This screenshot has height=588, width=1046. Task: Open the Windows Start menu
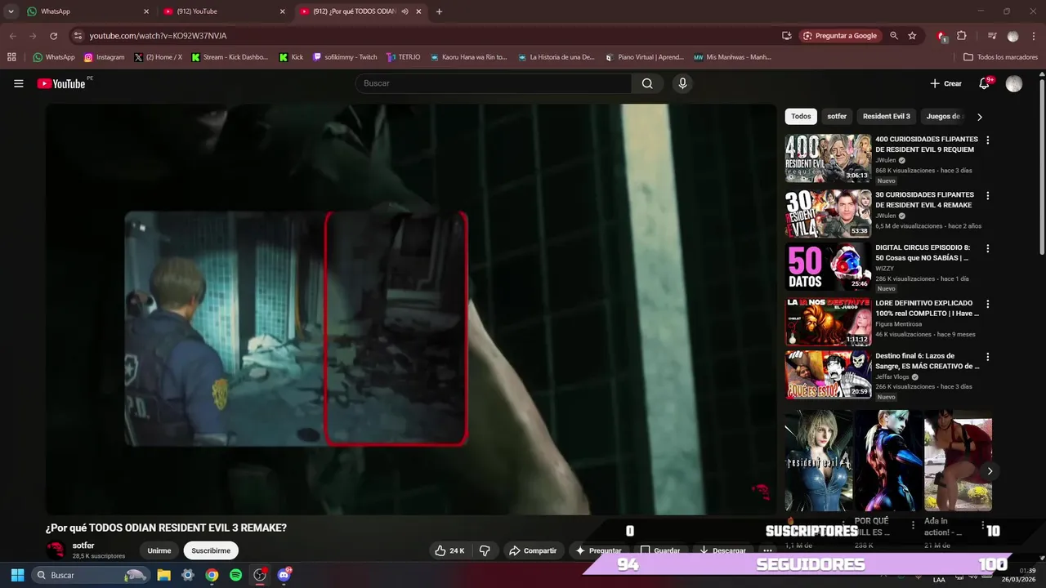click(17, 575)
